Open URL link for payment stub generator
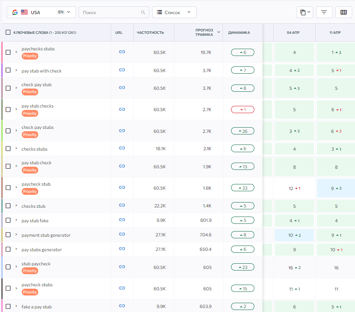The height and width of the screenshot is (312, 355). pyautogui.click(x=122, y=234)
